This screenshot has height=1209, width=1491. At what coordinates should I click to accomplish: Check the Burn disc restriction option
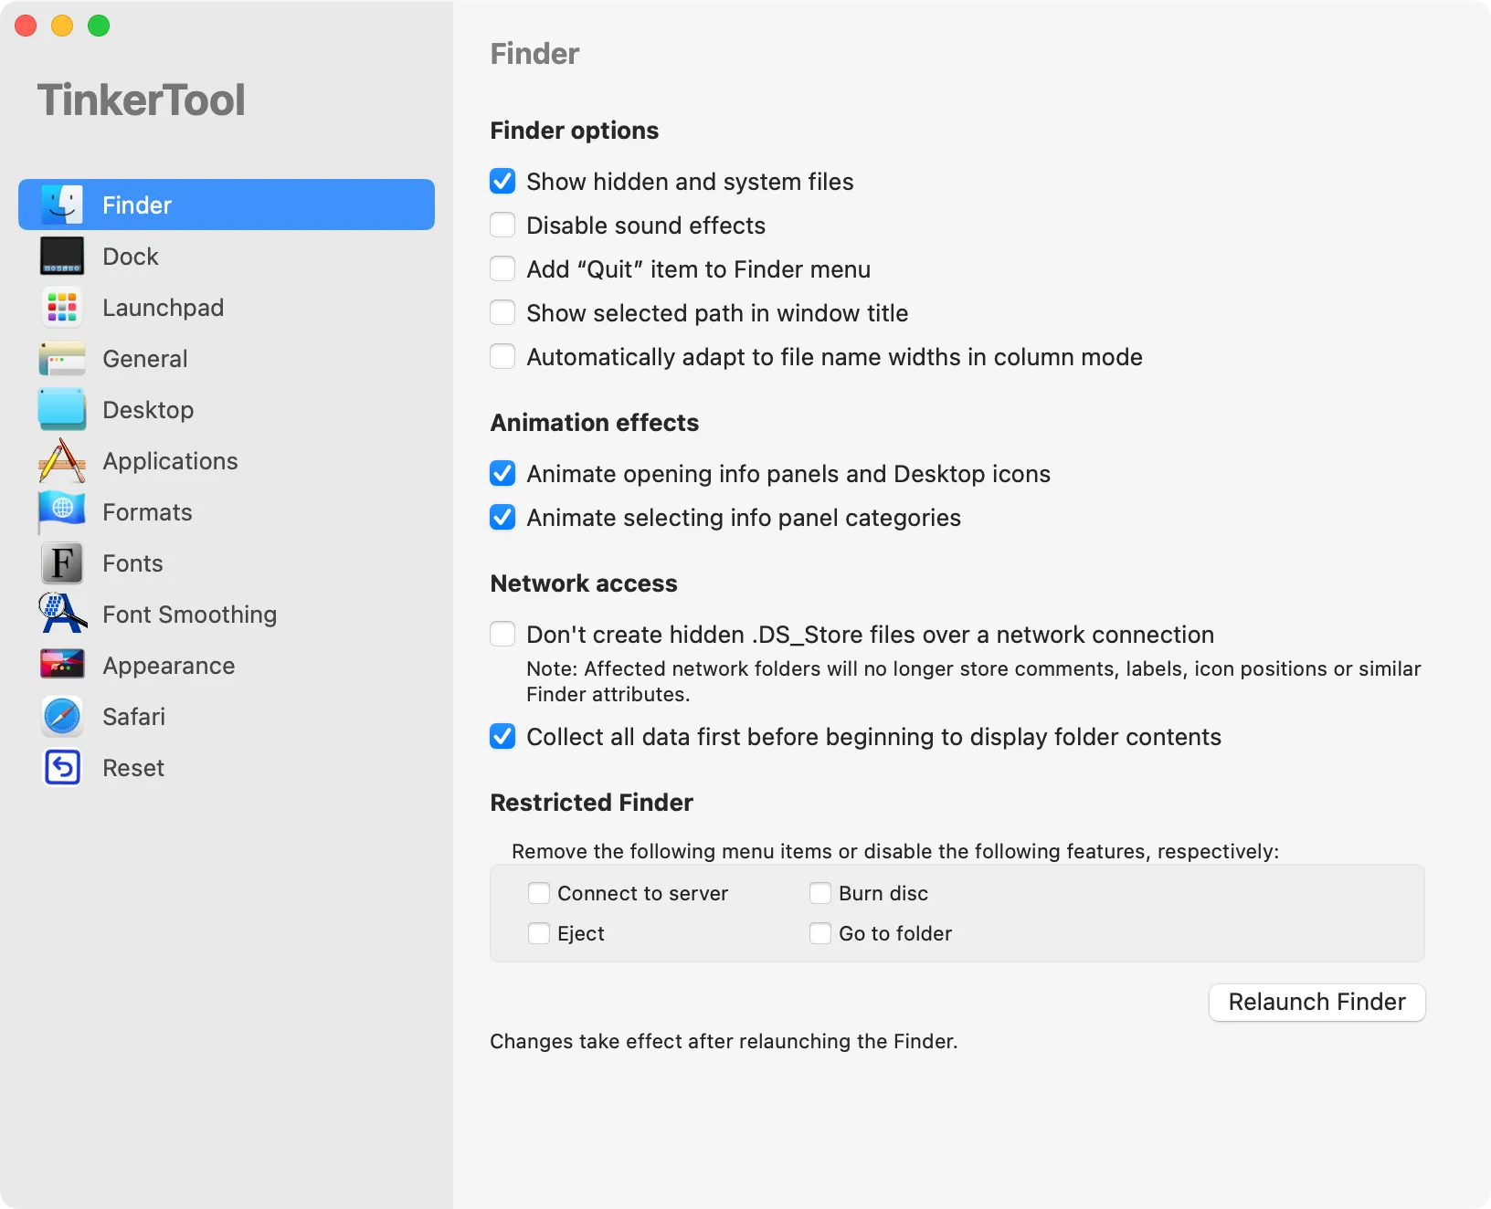click(x=820, y=893)
